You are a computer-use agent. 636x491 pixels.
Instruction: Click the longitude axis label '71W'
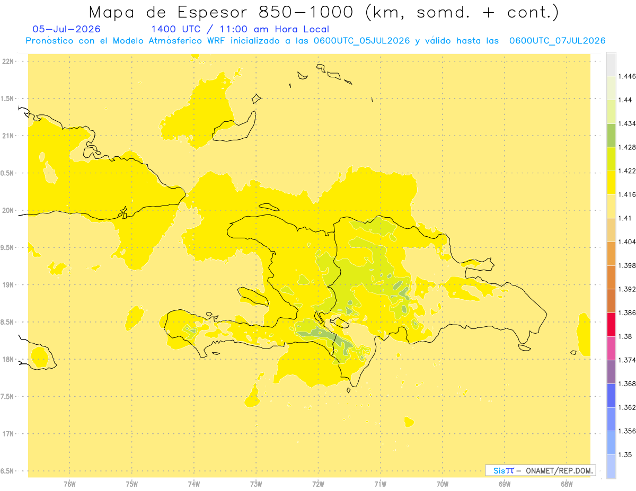coord(380,484)
